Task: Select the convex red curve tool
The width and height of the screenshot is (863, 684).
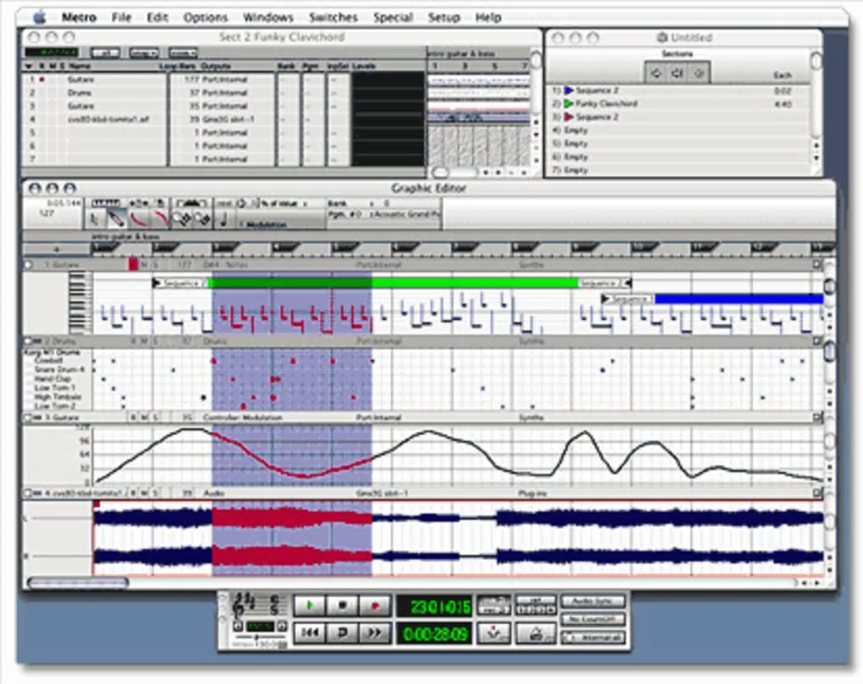Action: [x=160, y=219]
